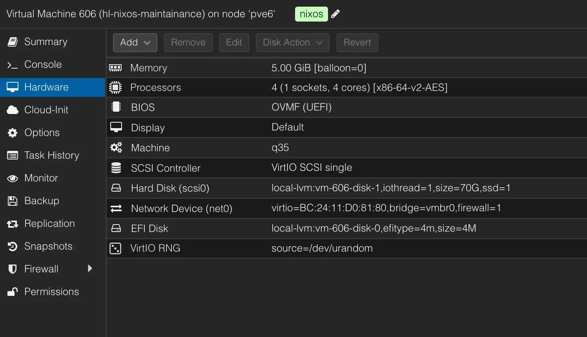Click the pencil icon to edit tags
Viewport: 587px width, 337px height.
[335, 14]
